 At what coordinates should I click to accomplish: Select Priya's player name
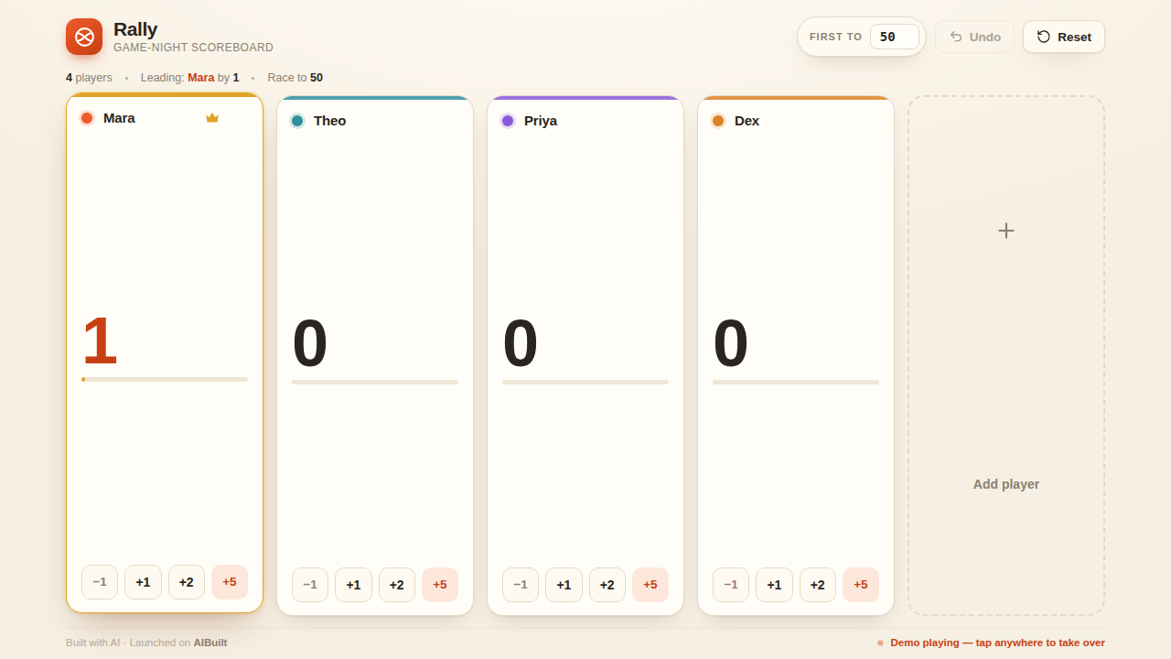pyautogui.click(x=541, y=121)
